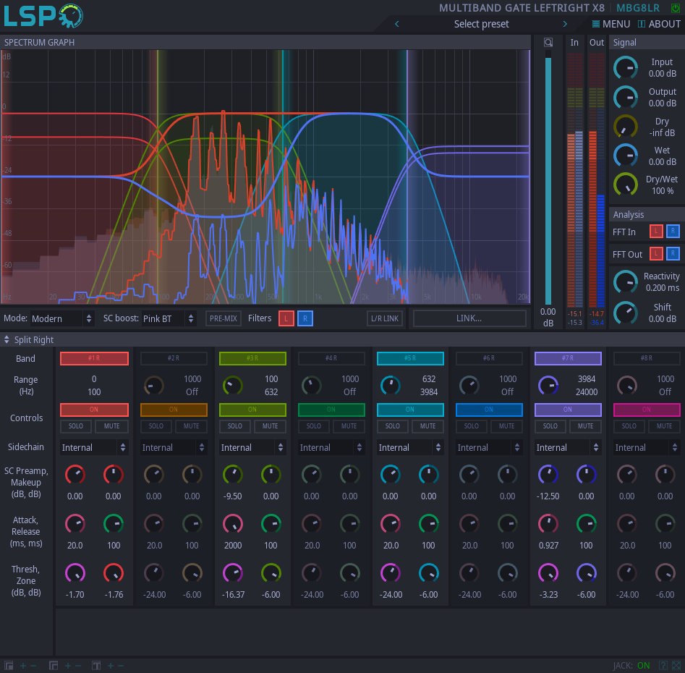
Task: Click the fullscreen icon at bottom right corner
Action: [x=676, y=666]
